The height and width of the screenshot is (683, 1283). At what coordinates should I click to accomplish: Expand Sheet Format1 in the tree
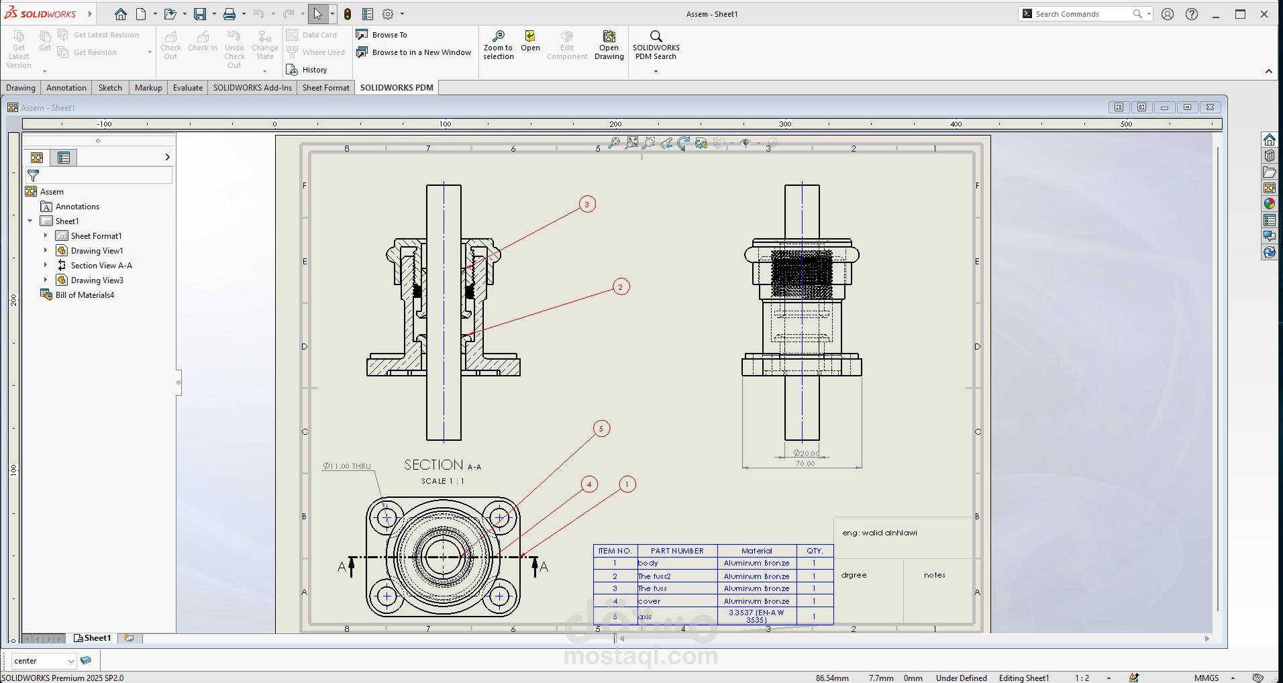(x=46, y=235)
